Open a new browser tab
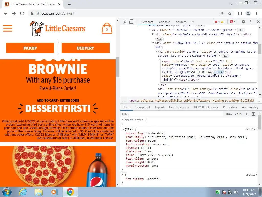 69,4
